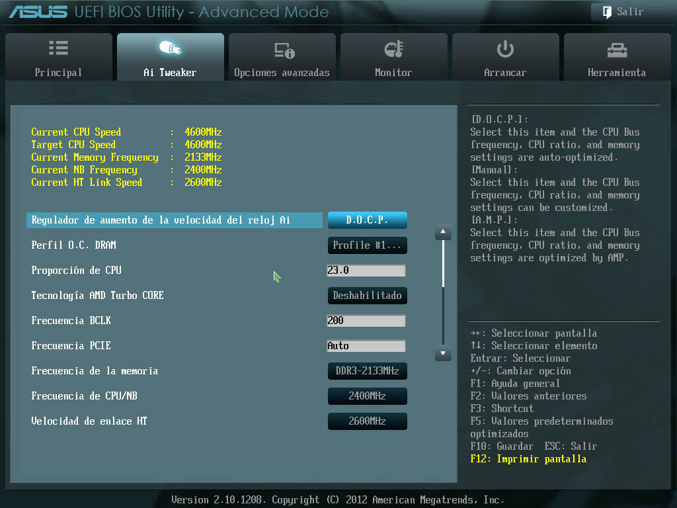Click the scroll down arrow button
677x508 pixels.
[443, 353]
